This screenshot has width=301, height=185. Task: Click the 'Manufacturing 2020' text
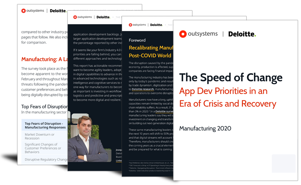[x=205, y=128]
